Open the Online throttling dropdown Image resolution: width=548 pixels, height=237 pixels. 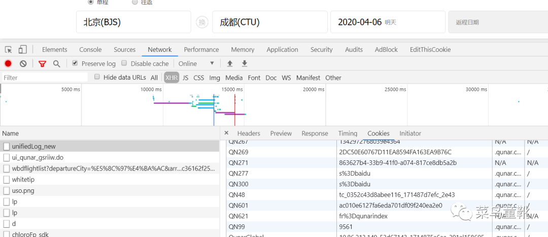pyautogui.click(x=196, y=63)
